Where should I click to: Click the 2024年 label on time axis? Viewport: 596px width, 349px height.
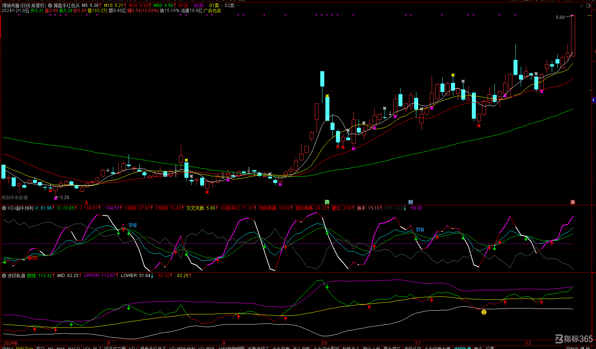[x=10, y=343]
